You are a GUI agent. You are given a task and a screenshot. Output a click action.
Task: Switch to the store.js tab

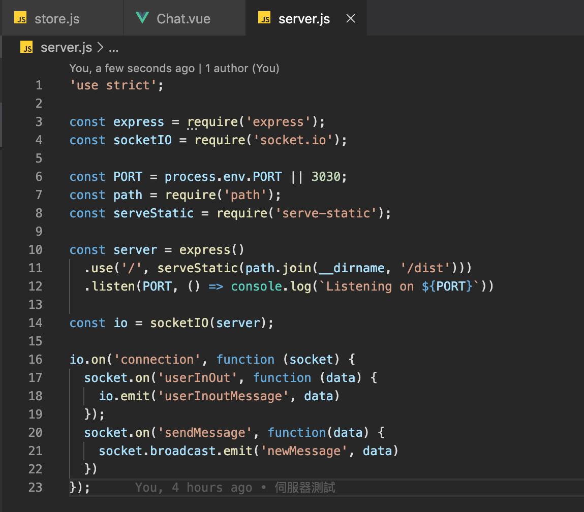pos(63,18)
